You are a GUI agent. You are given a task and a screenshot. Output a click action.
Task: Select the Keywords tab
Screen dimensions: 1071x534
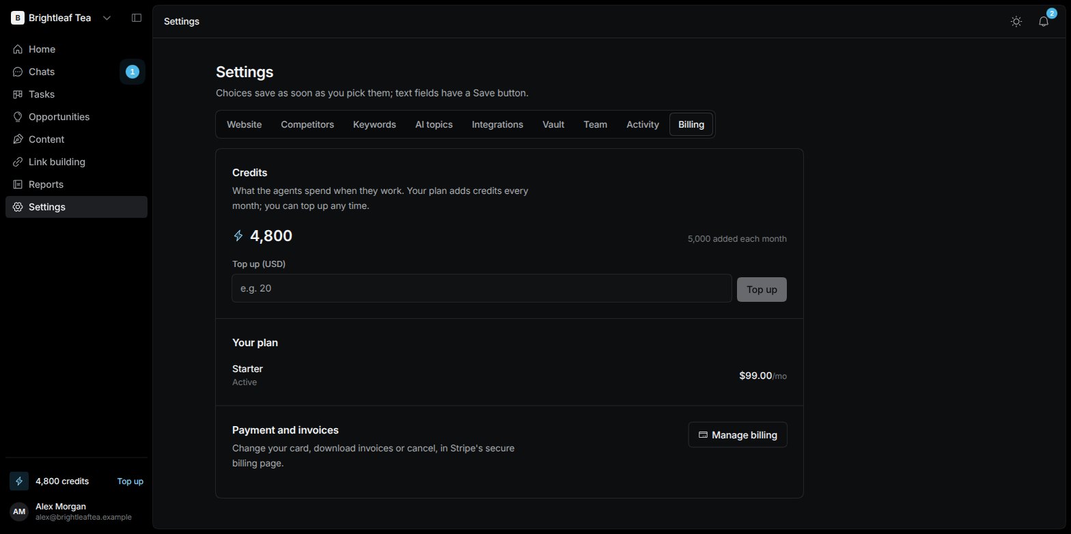click(x=374, y=124)
